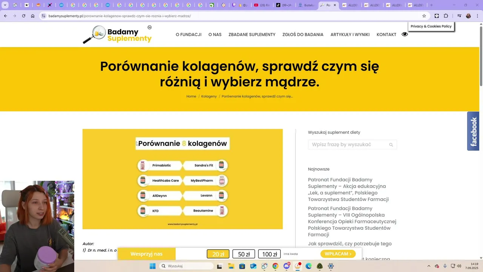The image size is (483, 272).
Task: Click the Windows taskbar Wyszukaj search box
Action: click(186, 266)
